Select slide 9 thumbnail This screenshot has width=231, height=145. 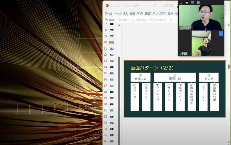(112, 36)
